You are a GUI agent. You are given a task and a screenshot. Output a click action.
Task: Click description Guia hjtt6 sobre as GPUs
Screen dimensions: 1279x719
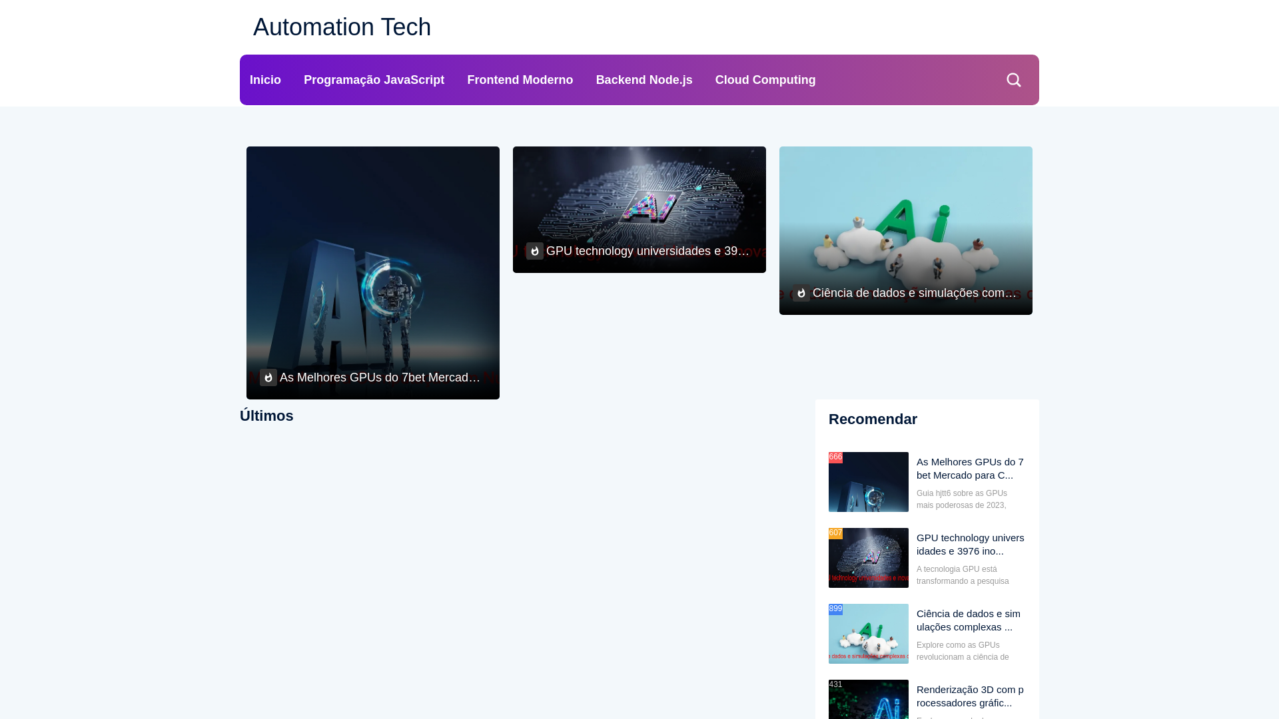tap(962, 499)
